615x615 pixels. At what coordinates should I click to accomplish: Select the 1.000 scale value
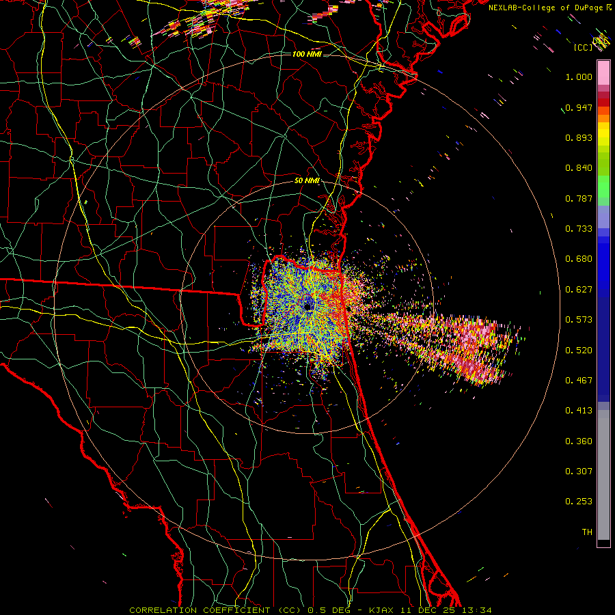579,77
